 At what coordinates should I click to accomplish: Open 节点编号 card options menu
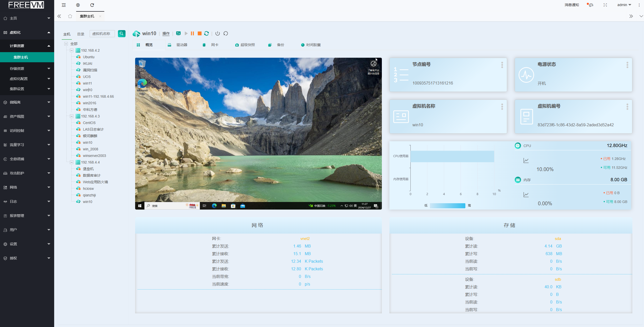click(502, 65)
